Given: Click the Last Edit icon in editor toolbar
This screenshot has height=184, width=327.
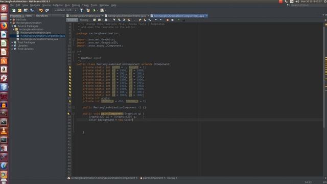Looking at the screenshot, I should (x=95, y=20).
